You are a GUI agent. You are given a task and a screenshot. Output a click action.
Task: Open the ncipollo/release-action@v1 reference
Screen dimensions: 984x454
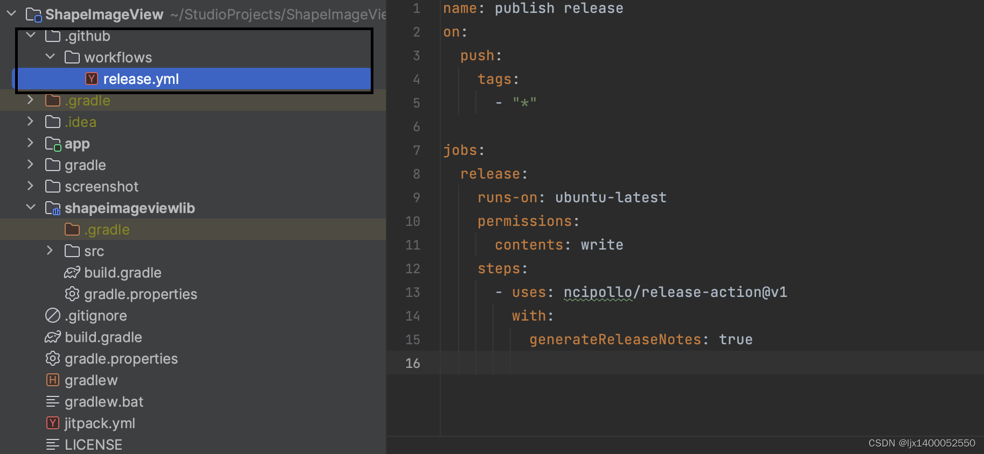click(675, 292)
